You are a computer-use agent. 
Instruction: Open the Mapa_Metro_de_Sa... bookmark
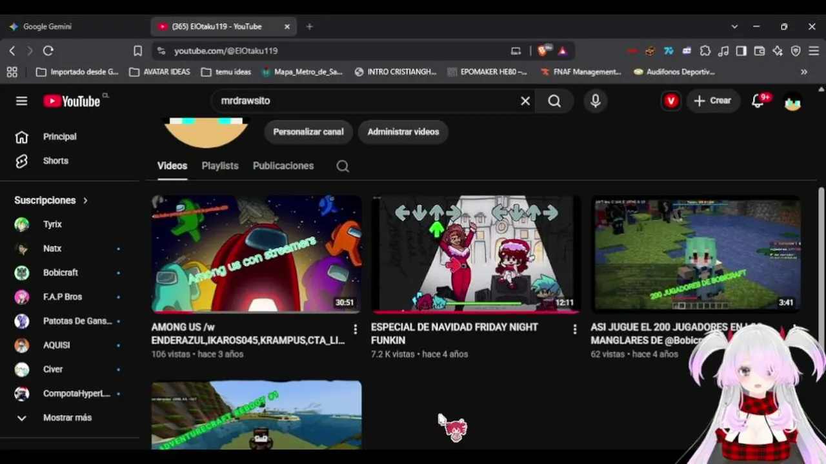(302, 72)
